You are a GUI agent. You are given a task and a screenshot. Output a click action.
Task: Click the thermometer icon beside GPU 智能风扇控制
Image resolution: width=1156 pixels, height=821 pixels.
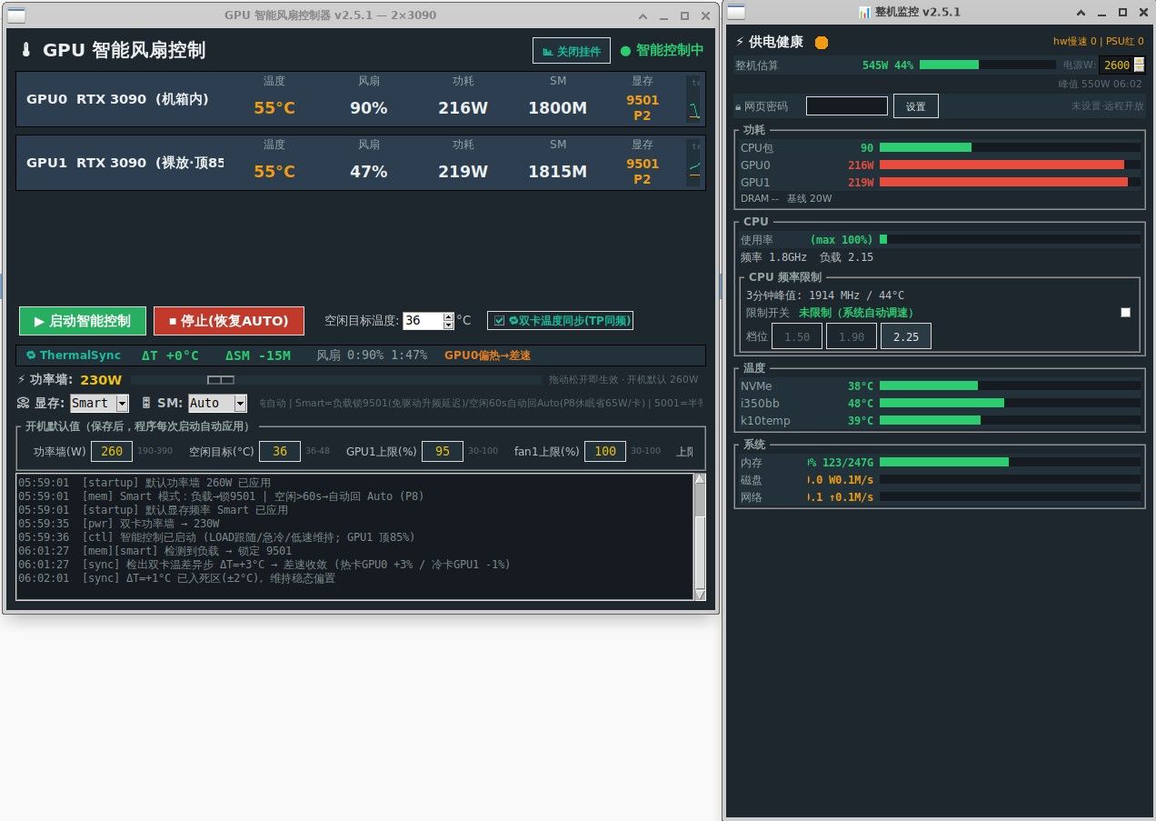[25, 51]
